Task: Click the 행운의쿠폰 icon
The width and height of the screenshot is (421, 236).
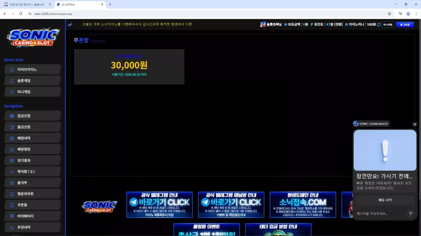Action: tap(12, 194)
